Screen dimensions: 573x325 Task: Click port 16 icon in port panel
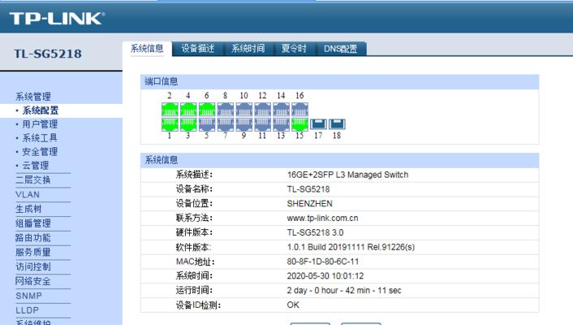pyautogui.click(x=299, y=110)
